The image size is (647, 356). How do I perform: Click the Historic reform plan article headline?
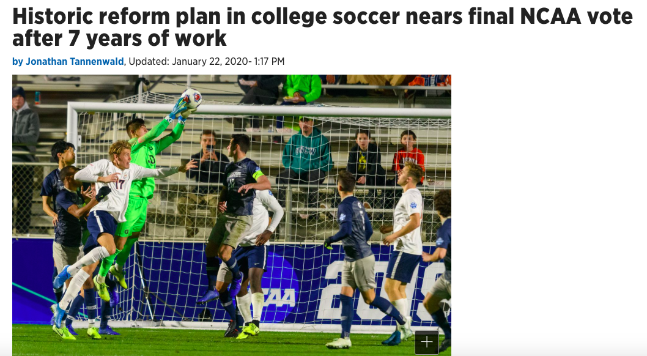(x=322, y=28)
